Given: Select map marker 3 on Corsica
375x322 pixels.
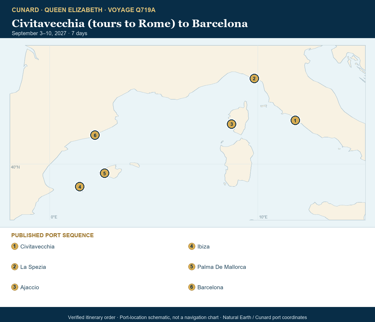Looking at the screenshot, I should (231, 124).
